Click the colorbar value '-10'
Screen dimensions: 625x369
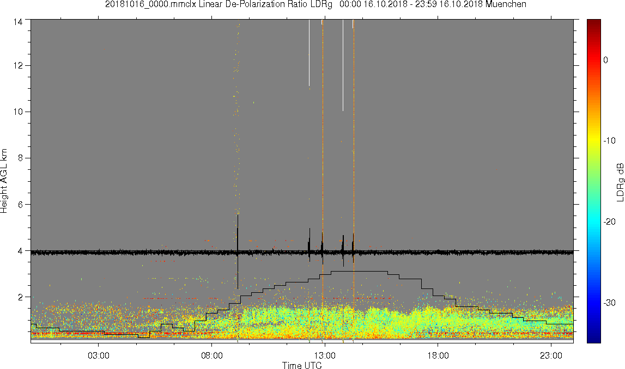point(609,140)
